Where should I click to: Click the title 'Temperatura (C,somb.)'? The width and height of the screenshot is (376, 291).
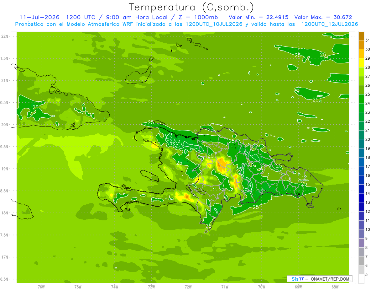(191, 7)
